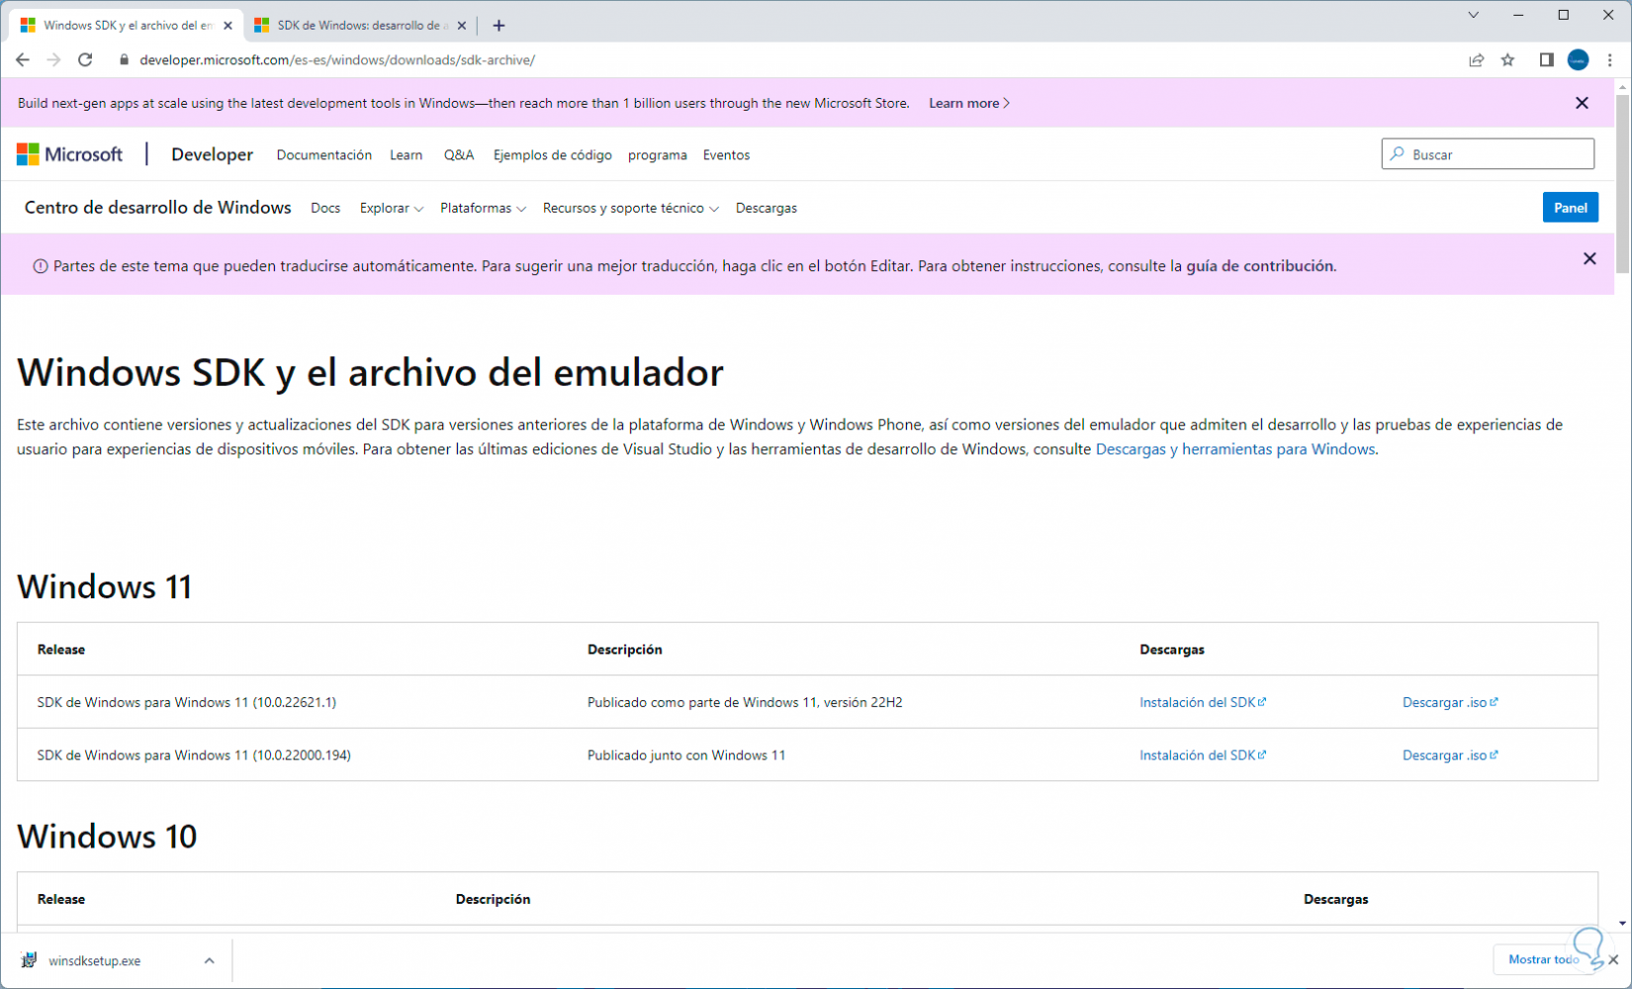
Task: Bookmark this page with star icon
Action: (x=1507, y=60)
